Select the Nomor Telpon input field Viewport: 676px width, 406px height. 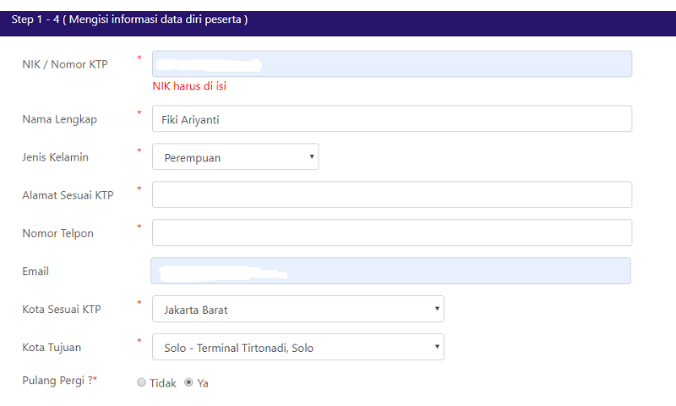[391, 233]
